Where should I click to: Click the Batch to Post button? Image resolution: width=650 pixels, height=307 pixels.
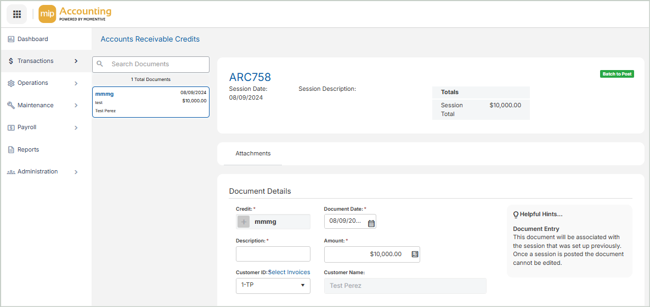617,74
